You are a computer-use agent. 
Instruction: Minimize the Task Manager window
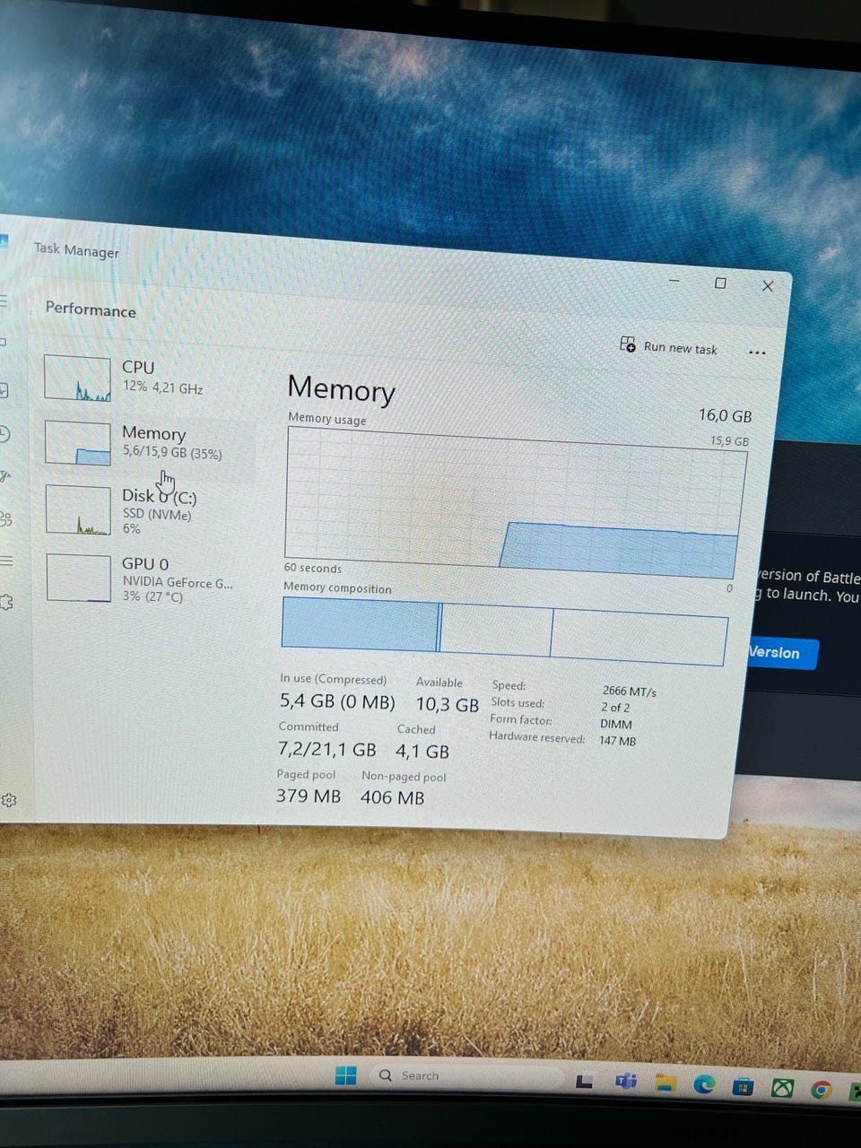click(x=674, y=280)
